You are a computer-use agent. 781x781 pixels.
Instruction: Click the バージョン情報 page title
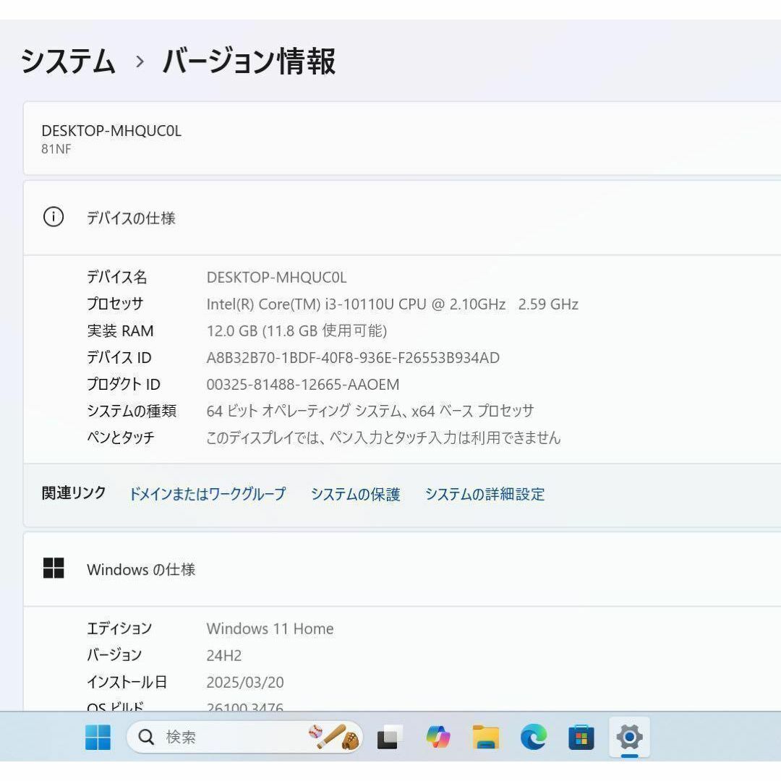249,61
